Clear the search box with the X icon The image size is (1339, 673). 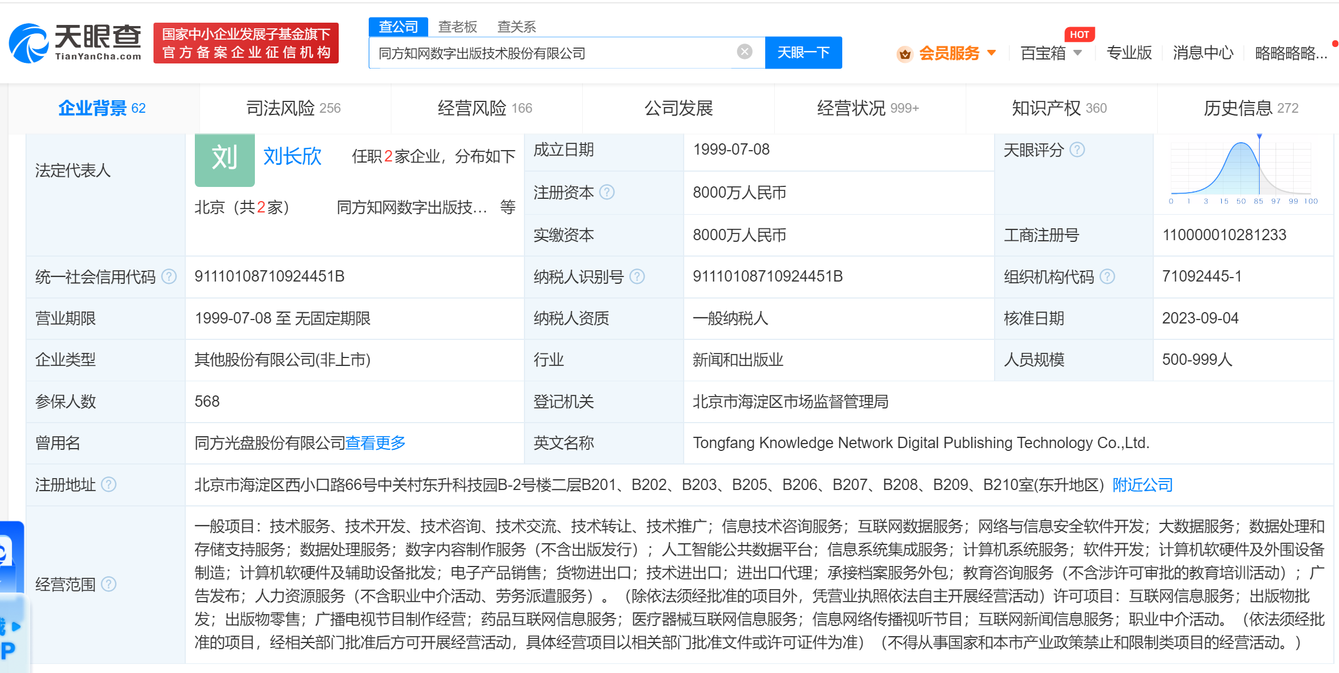[x=744, y=52]
